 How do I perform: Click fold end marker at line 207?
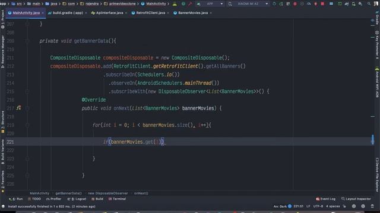tap(27, 24)
